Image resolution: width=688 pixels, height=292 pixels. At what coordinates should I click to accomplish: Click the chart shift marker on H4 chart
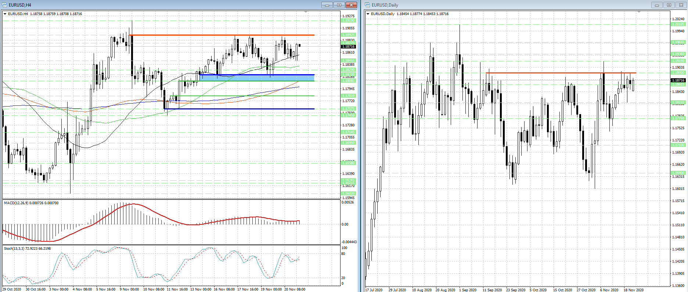click(306, 12)
